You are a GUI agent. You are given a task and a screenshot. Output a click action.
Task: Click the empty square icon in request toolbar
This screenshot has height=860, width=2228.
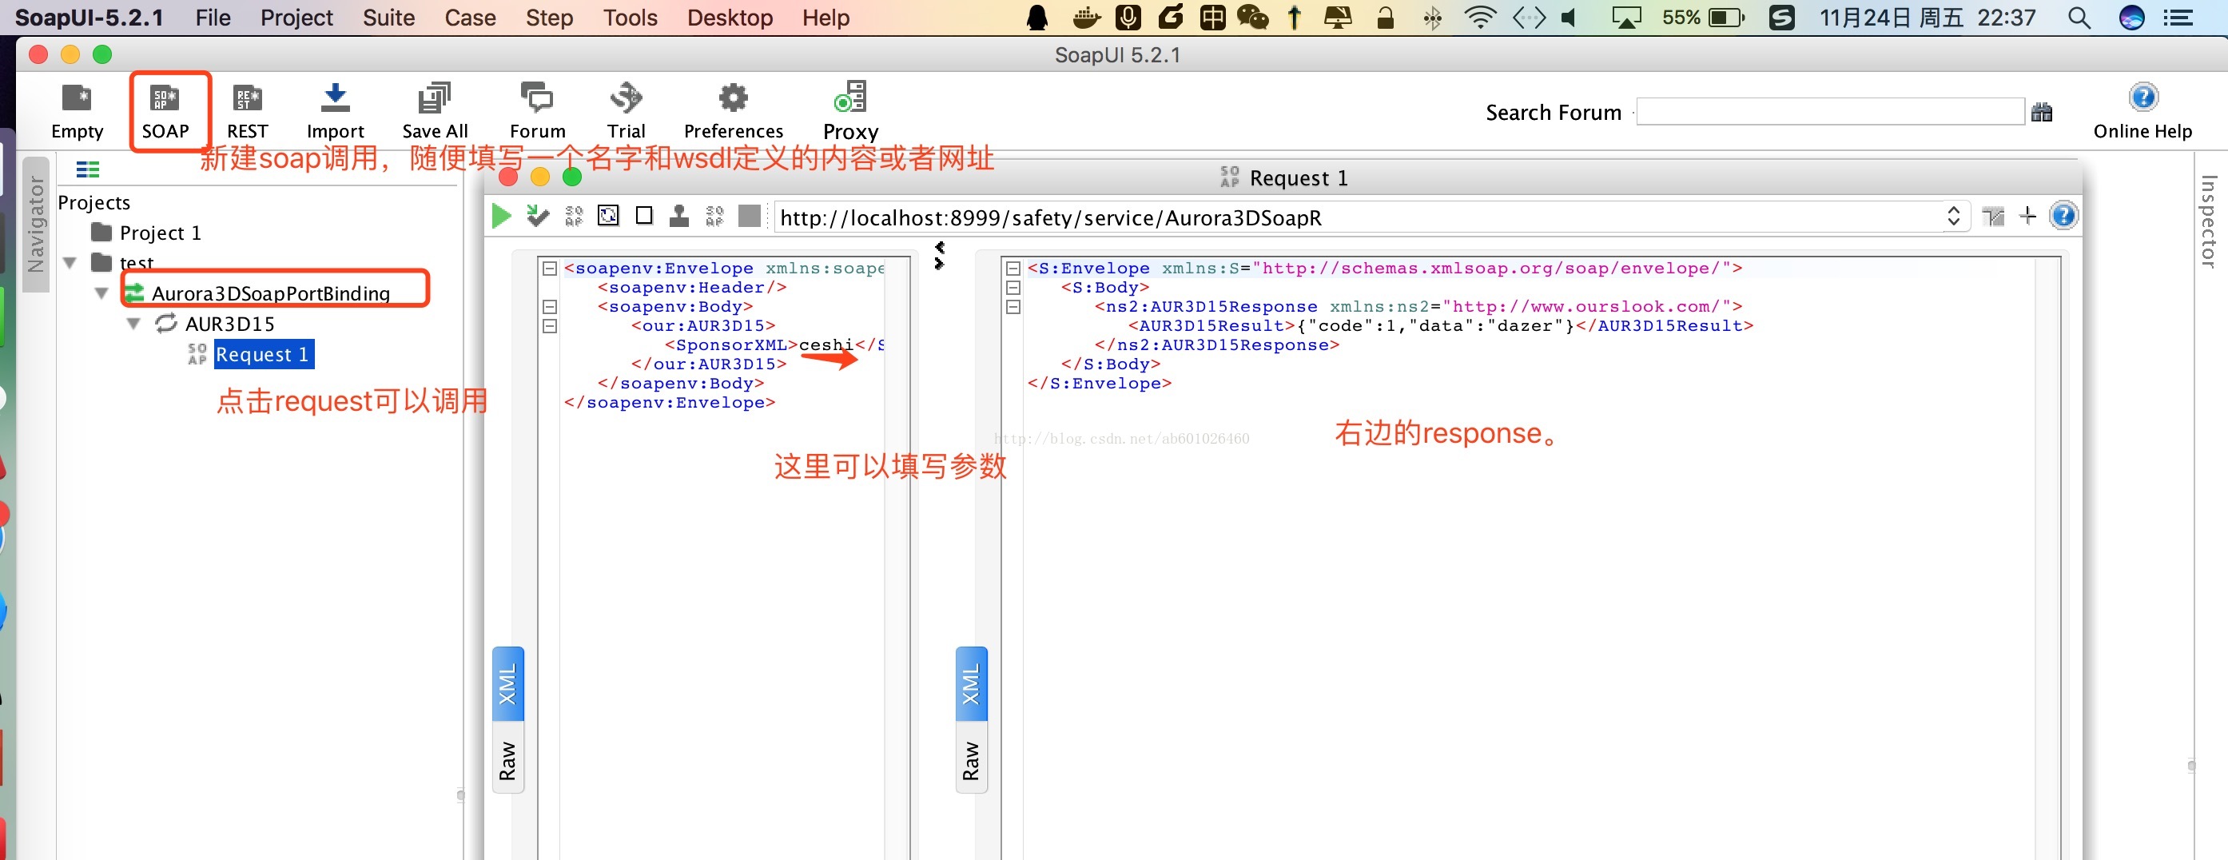(x=643, y=216)
